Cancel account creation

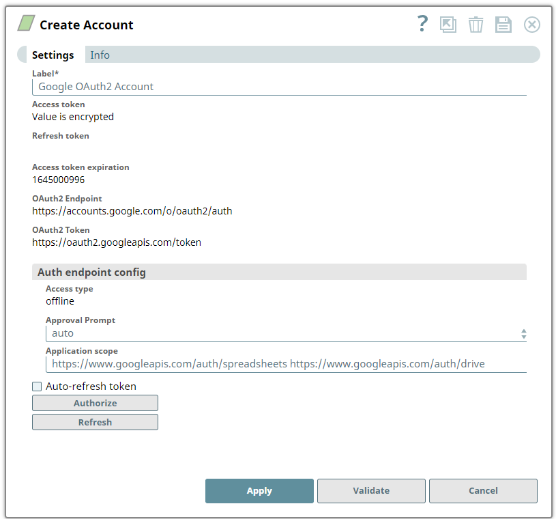[483, 490]
